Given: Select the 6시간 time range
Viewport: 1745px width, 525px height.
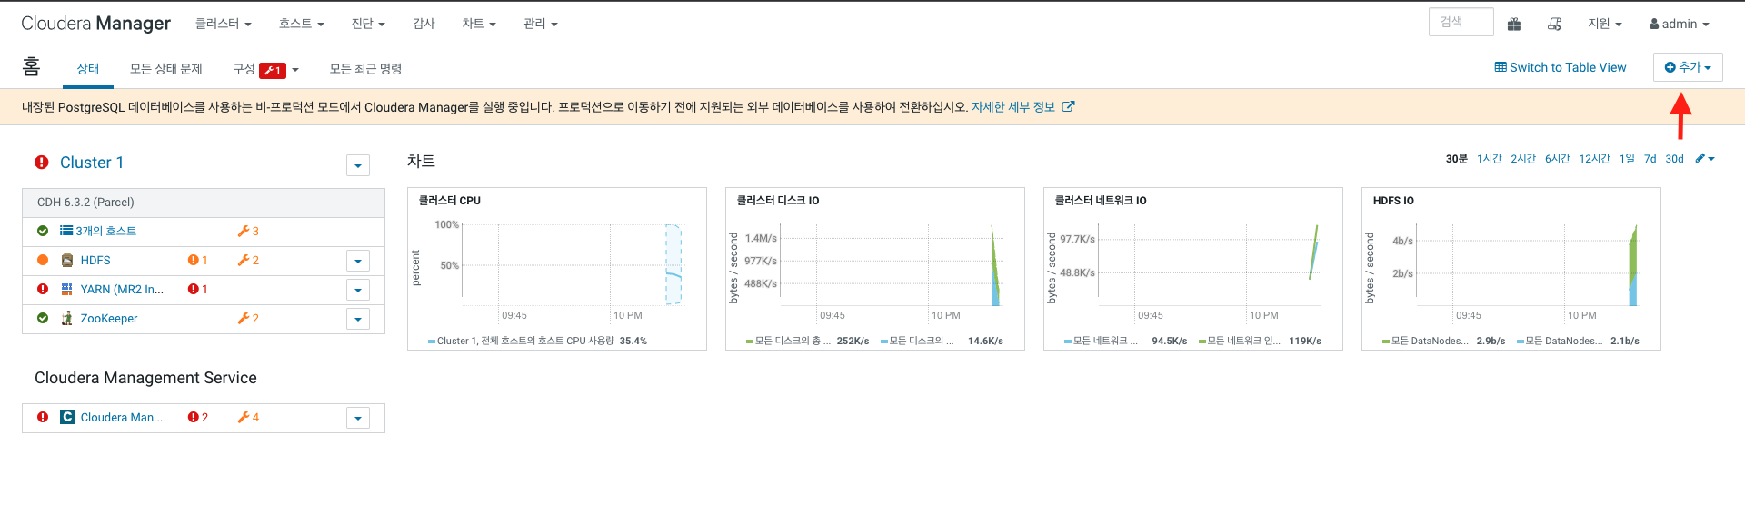Looking at the screenshot, I should [x=1558, y=159].
